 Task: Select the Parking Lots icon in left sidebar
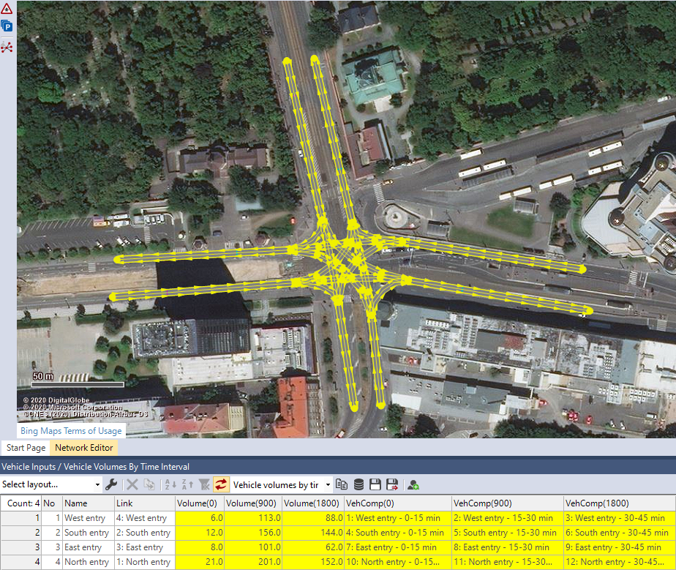pos(7,26)
